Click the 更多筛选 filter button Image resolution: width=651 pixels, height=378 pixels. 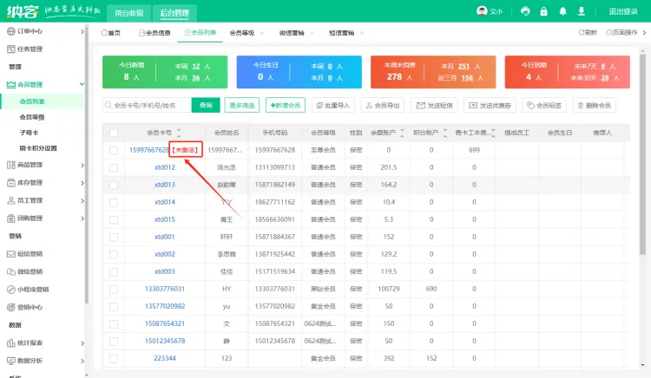click(241, 105)
